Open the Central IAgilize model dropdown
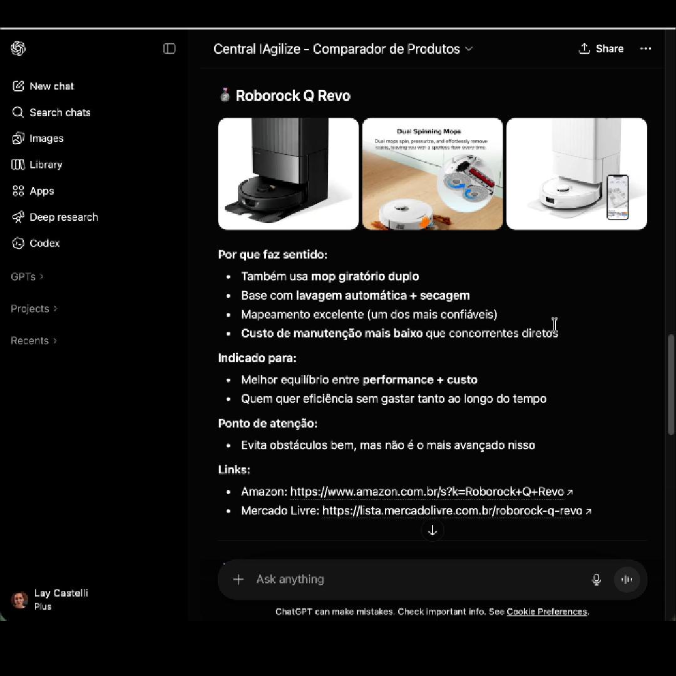Image resolution: width=676 pixels, height=676 pixels. point(343,49)
